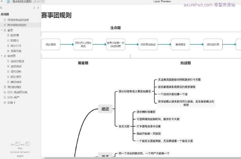Click the 生命期 heading
Screen dimensions: 241x159
(115, 28)
